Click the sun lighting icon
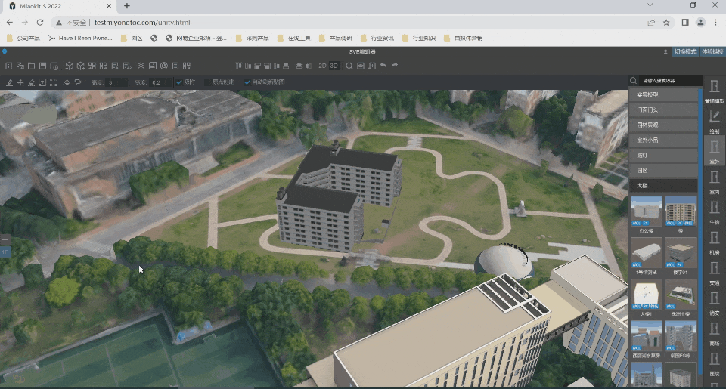726x389 pixels. (x=141, y=66)
